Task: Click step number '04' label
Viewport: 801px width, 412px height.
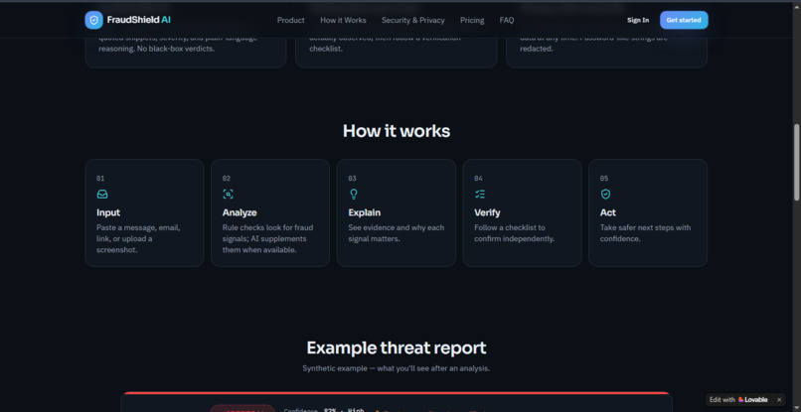Action: tap(478, 178)
